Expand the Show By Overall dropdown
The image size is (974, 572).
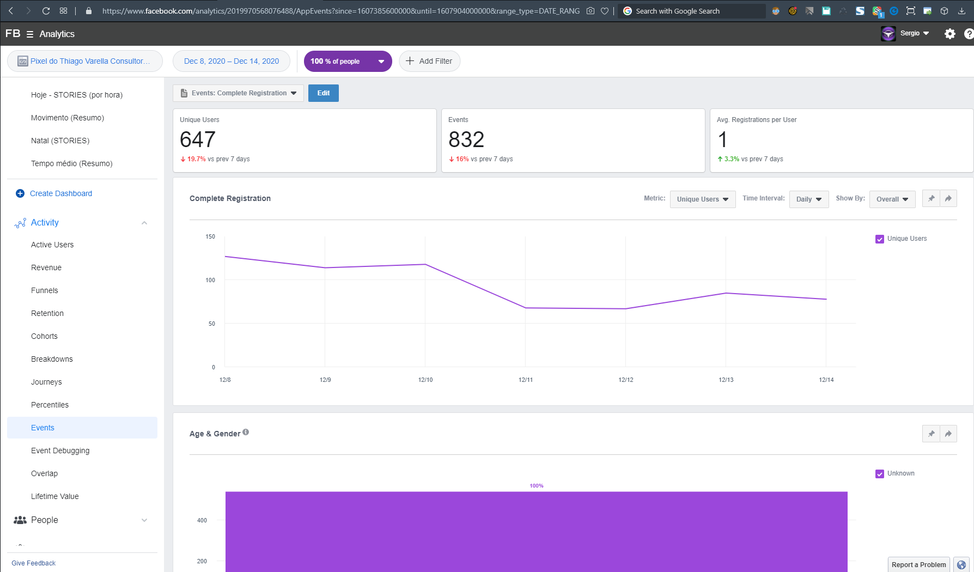coord(892,199)
